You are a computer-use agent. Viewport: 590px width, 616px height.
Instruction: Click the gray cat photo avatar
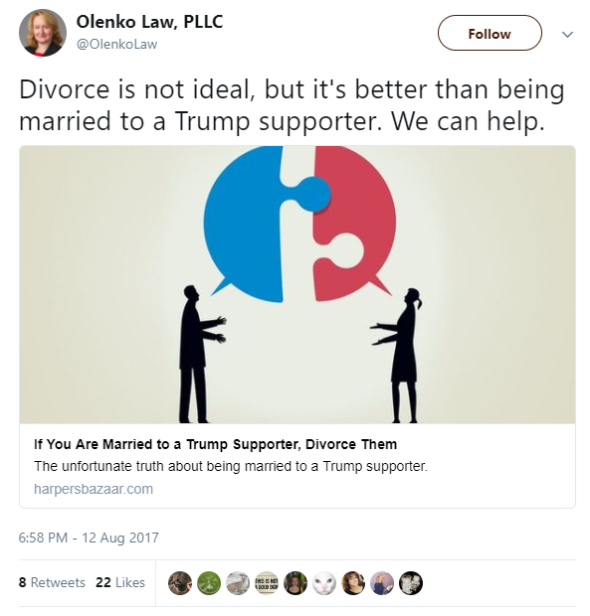238,582
